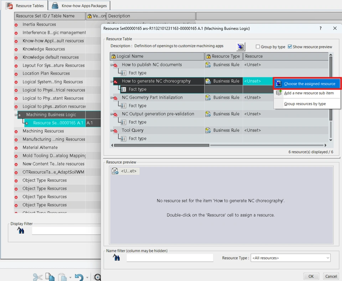The height and width of the screenshot is (281, 342).
Task: Select Manufacturing ...ning Resources row
Action: (54, 139)
